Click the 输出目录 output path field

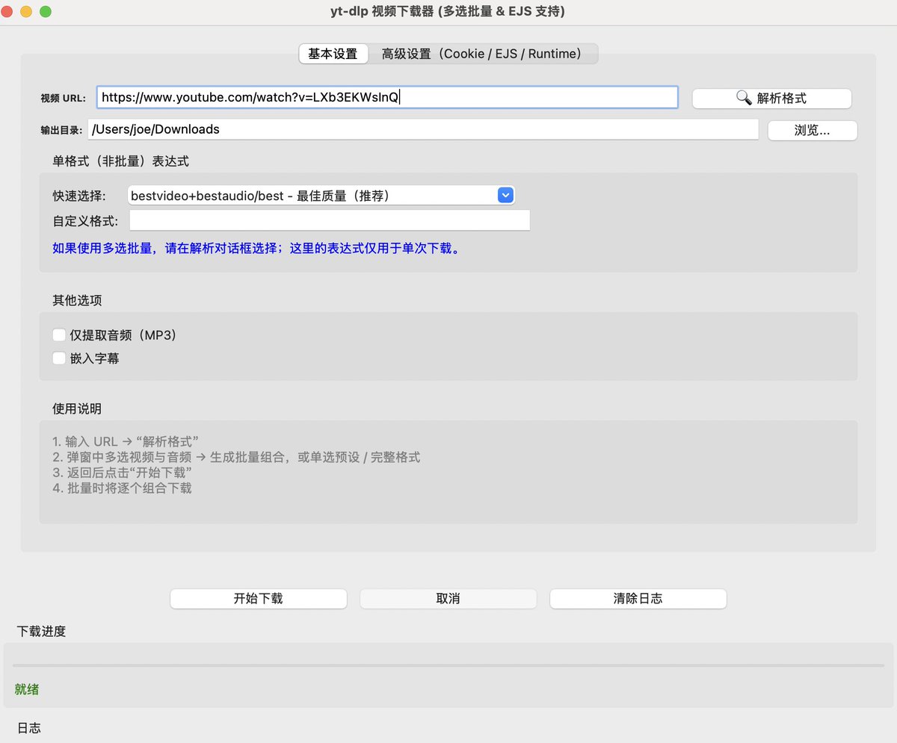(422, 129)
